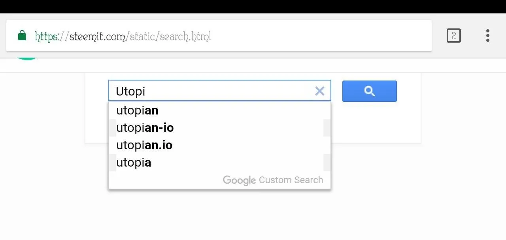Click the Google logo in suggestions footer
This screenshot has width=506, height=240.
coord(239,180)
